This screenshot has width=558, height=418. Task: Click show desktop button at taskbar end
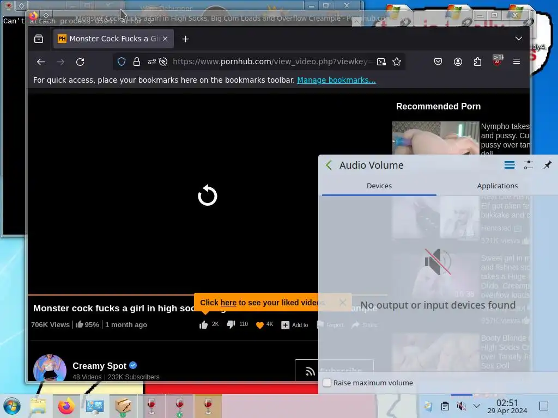[544, 406]
